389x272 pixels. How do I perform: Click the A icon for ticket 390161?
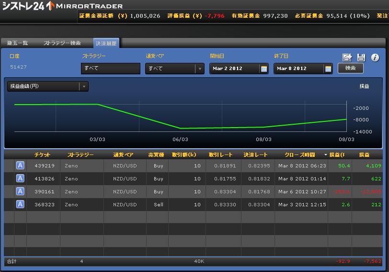(x=20, y=191)
